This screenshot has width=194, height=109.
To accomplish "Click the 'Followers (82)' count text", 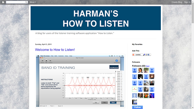I will 139,66.
